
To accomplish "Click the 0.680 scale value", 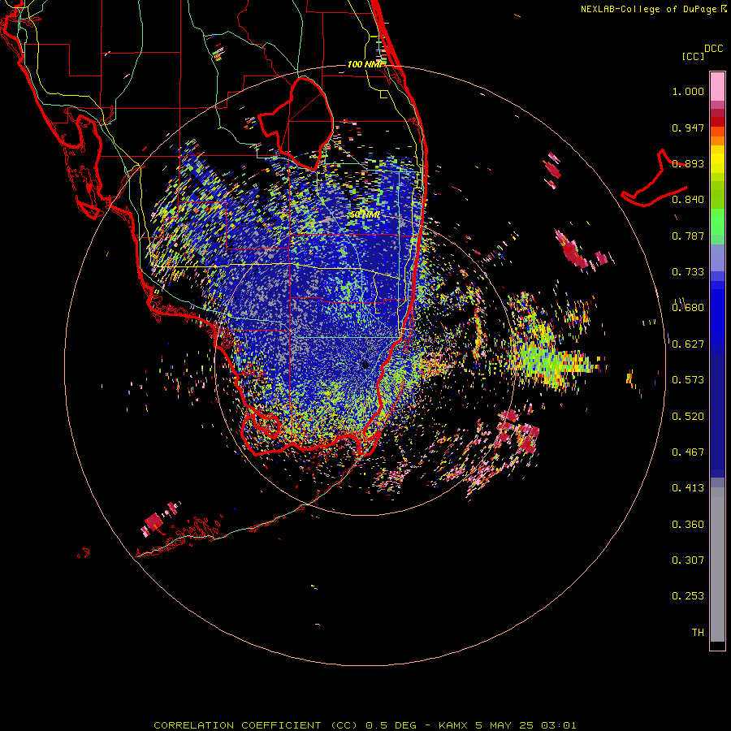I will tap(688, 308).
